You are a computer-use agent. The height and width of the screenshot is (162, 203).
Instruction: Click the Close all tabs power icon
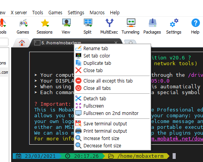[78, 88]
